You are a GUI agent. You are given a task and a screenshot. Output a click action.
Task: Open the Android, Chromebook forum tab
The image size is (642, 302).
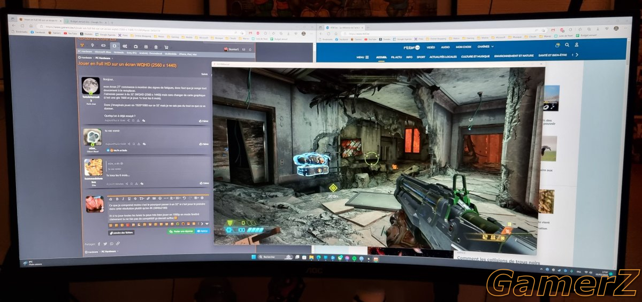coord(151,53)
